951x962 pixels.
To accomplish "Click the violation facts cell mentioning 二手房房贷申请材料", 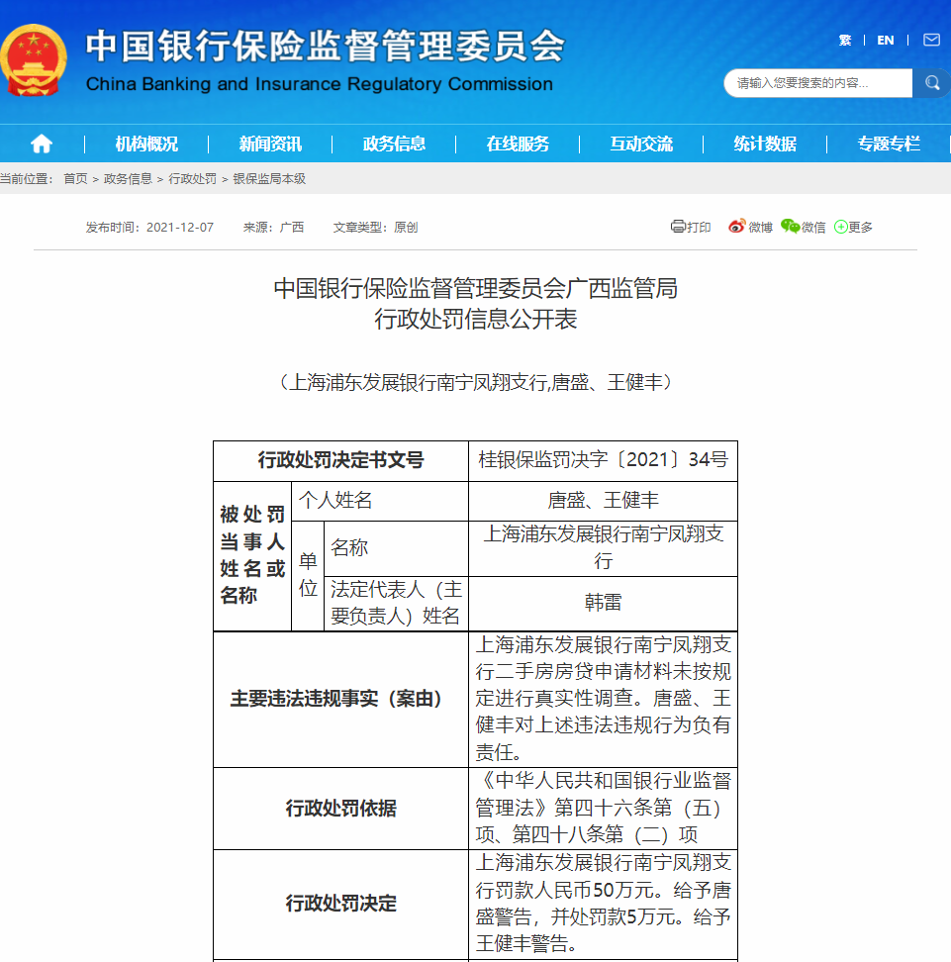I will coord(603,699).
